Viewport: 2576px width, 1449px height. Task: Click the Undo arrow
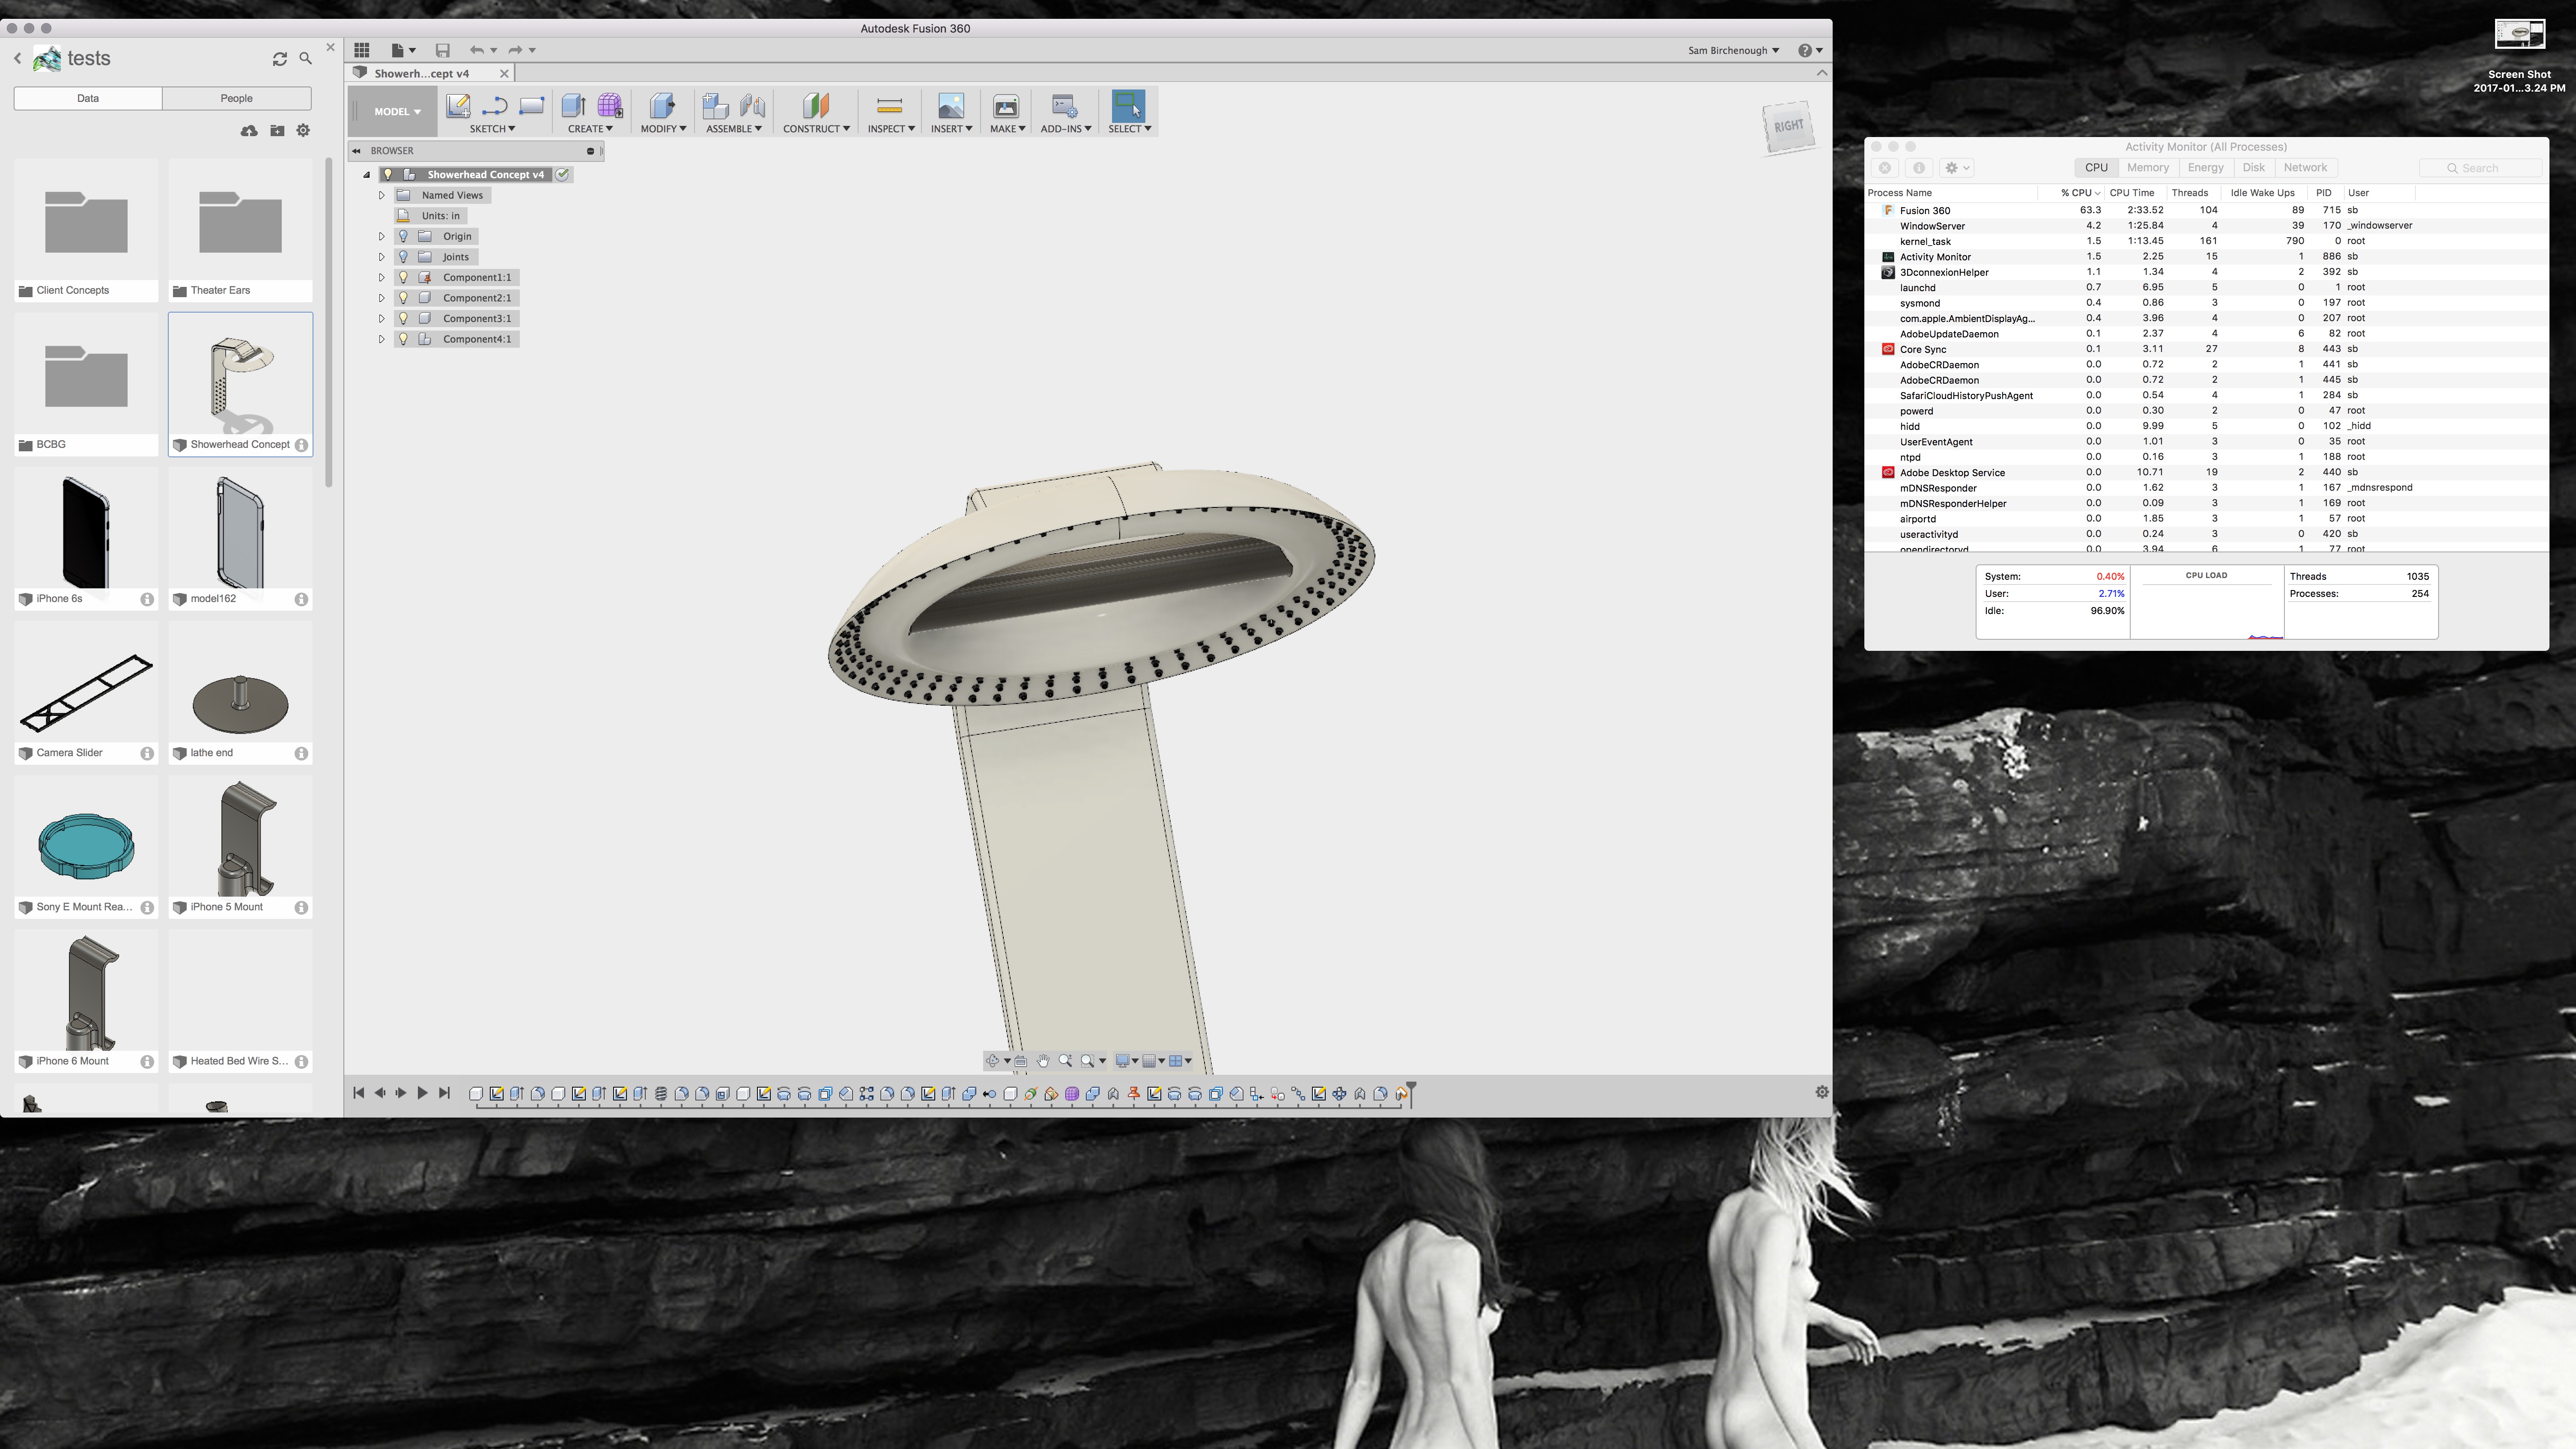click(x=477, y=50)
